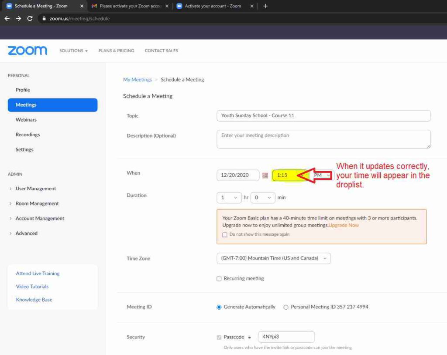Click the Topic input field
Screen dimensions: 447x355
coord(323,116)
